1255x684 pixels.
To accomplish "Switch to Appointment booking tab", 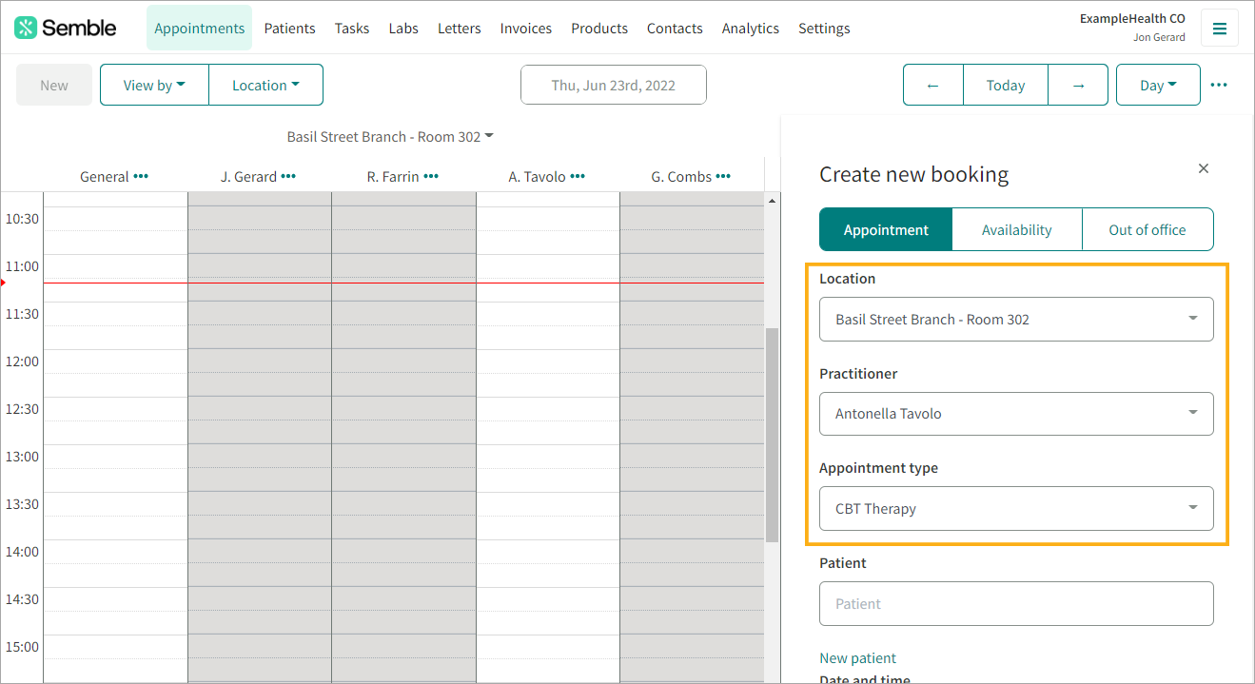I will [x=886, y=229].
